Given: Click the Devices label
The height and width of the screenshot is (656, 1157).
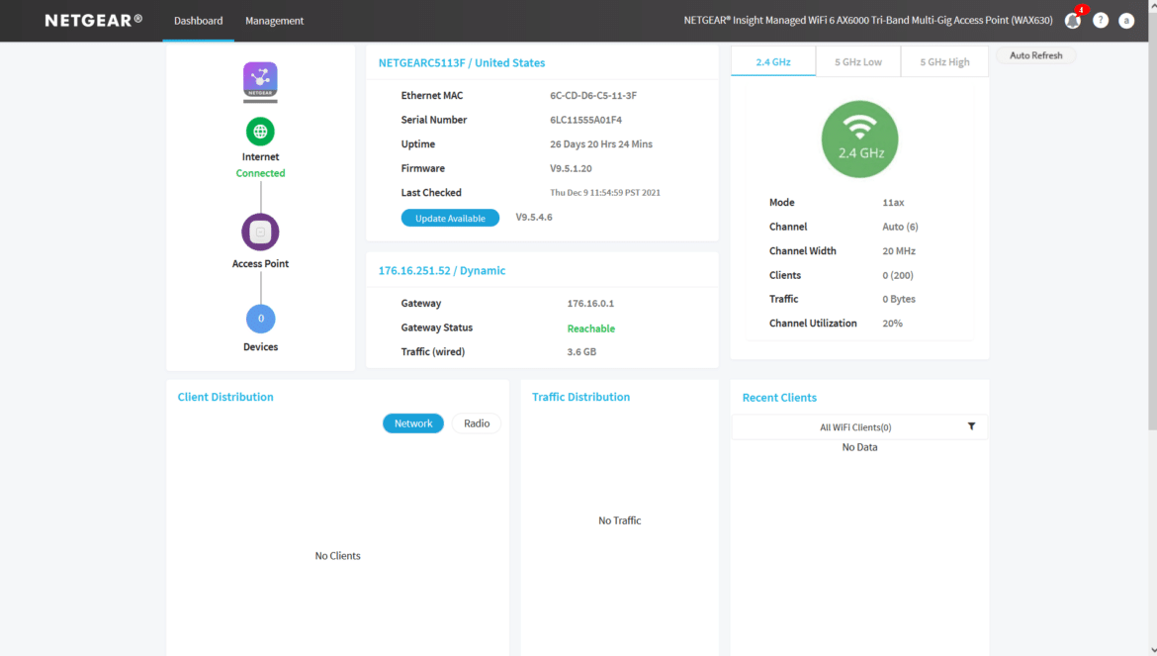Looking at the screenshot, I should (260, 347).
